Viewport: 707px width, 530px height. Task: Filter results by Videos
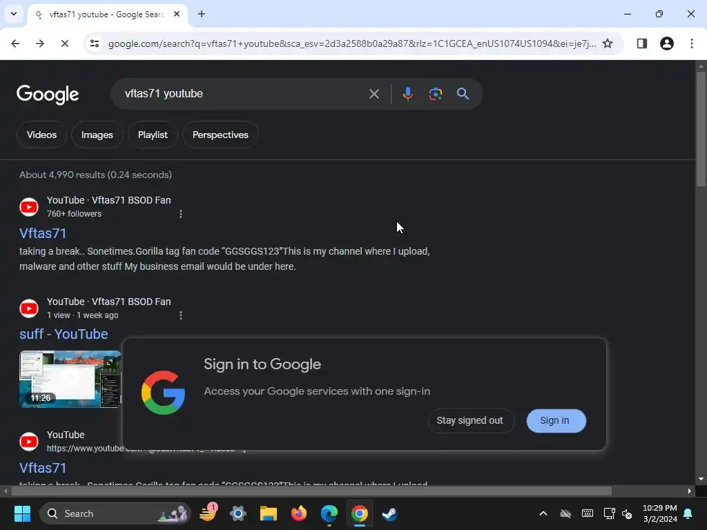41,135
